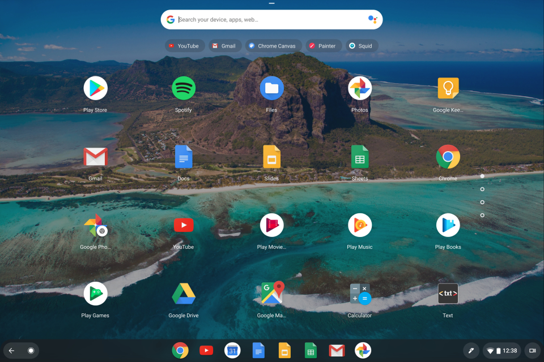Launch the Calculator app
Screen dimensions: 544x362
359,294
